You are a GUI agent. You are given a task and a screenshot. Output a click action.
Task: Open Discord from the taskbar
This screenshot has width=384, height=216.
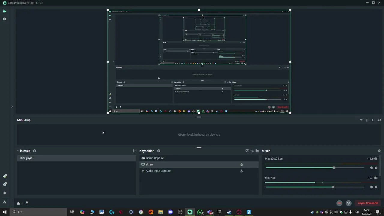170,212
